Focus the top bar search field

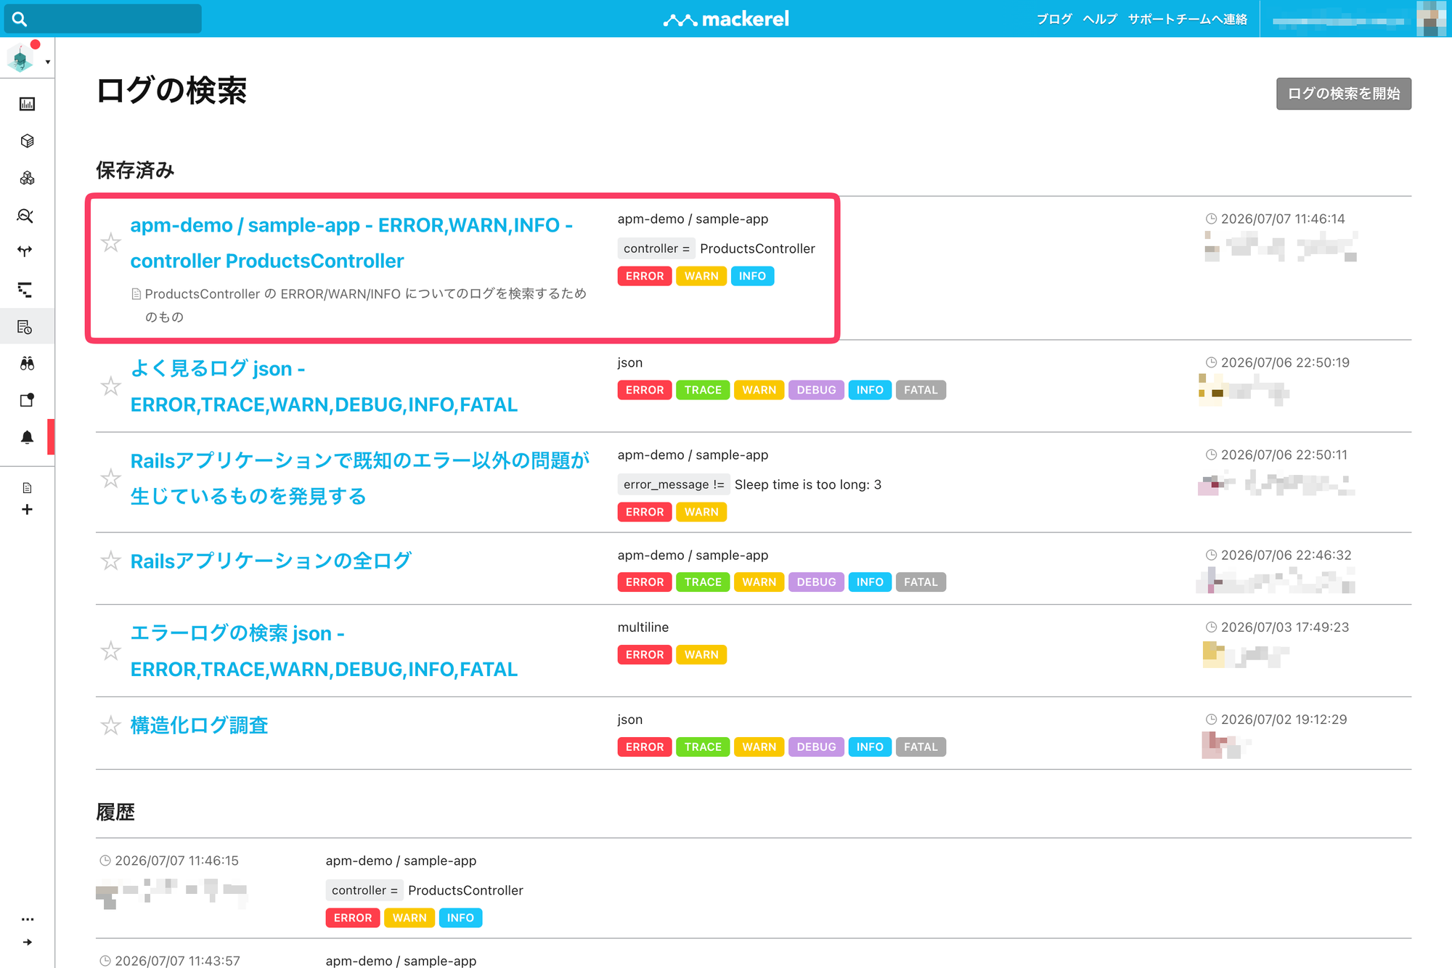pos(102,19)
